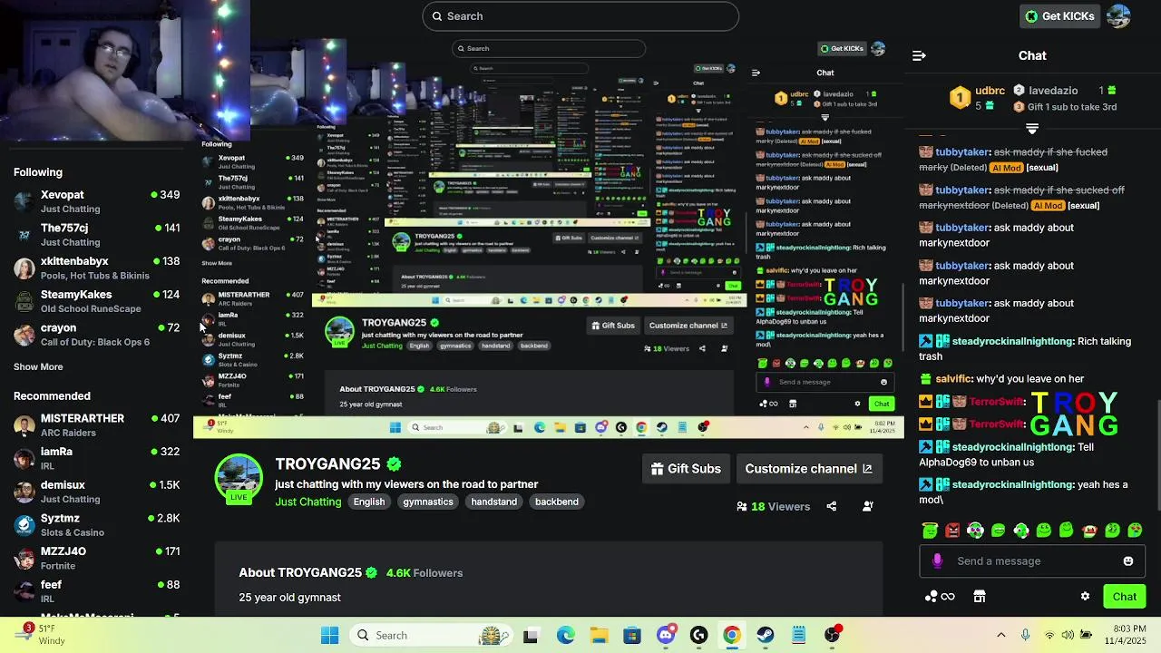1161x653 pixels.
Task: Click the verified badge next to TROYGANG25 title
Action: click(x=394, y=464)
